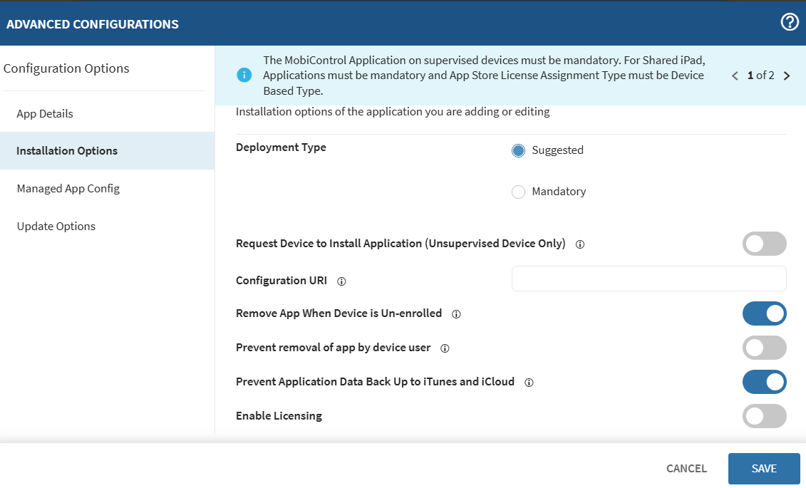Switch to Managed App Config section
Screen dimensions: 806x488
[66, 188]
